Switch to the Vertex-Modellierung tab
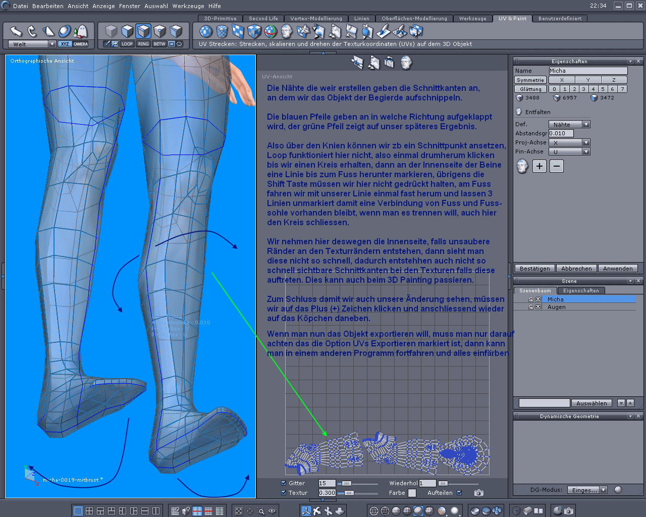646x517 pixels. tap(316, 18)
